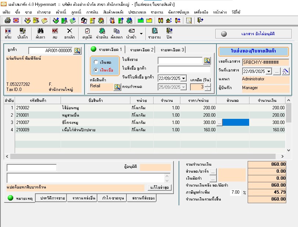
Task: Expand the customer order date dropdown
Action: coord(184,78)
